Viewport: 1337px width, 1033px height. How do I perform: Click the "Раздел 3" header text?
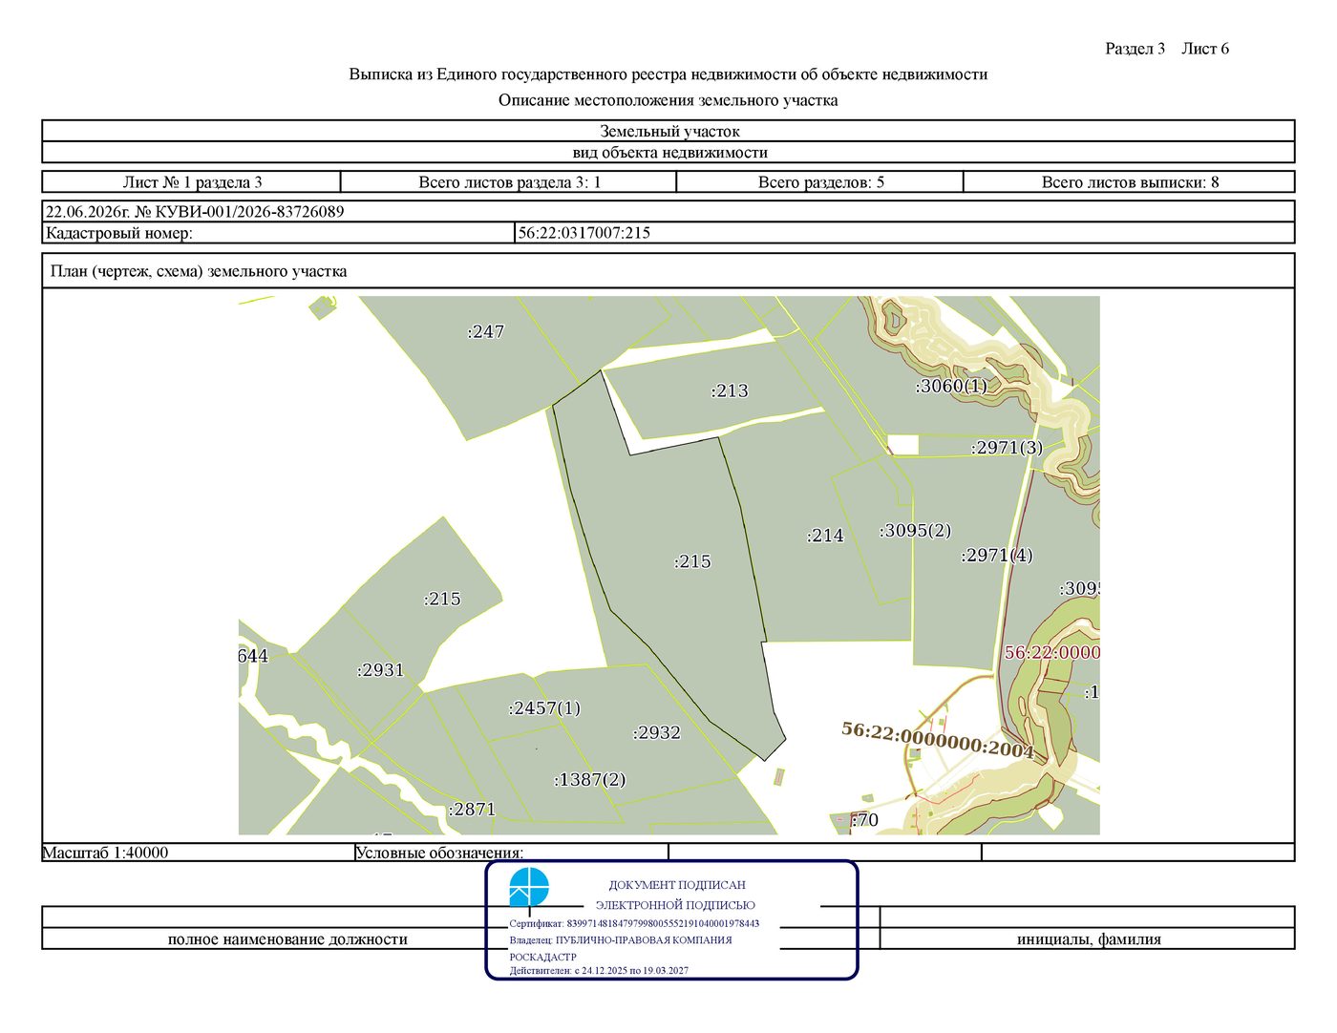pyautogui.click(x=1135, y=49)
